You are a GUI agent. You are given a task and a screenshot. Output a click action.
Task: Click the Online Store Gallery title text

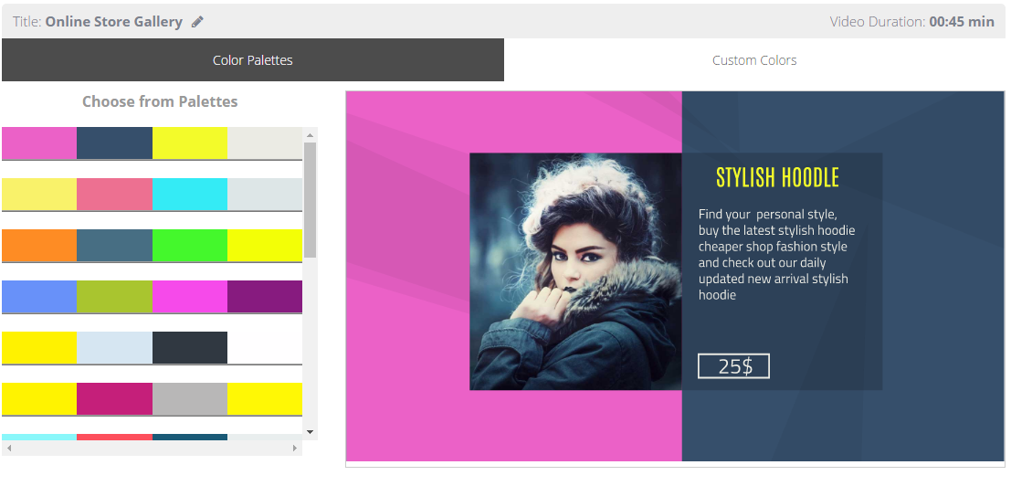[114, 21]
